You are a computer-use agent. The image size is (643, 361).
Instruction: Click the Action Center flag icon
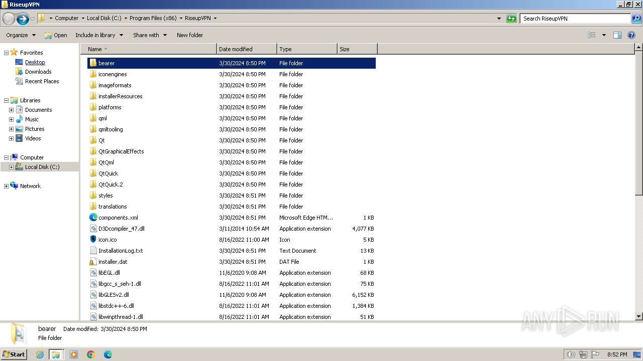(x=596, y=354)
